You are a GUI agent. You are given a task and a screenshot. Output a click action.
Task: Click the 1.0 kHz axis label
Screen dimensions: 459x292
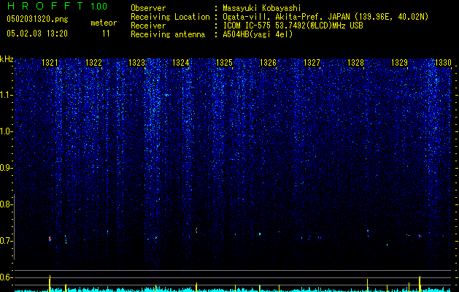tap(7, 131)
